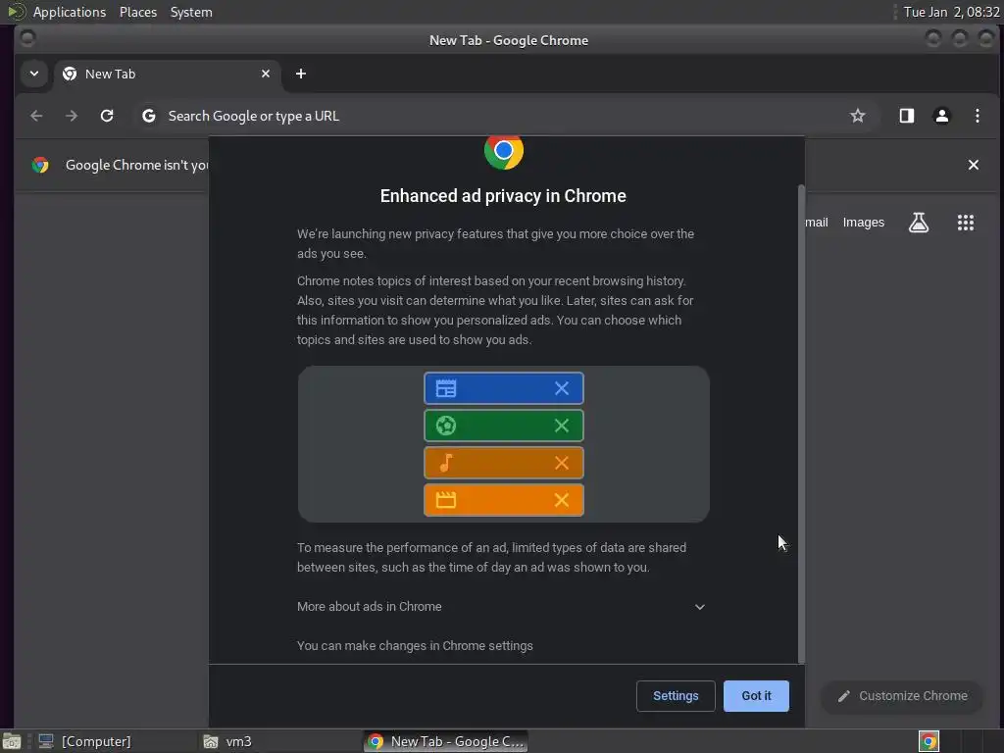Open Search Labs flask icon
Image resolution: width=1004 pixels, height=753 pixels.
click(918, 223)
